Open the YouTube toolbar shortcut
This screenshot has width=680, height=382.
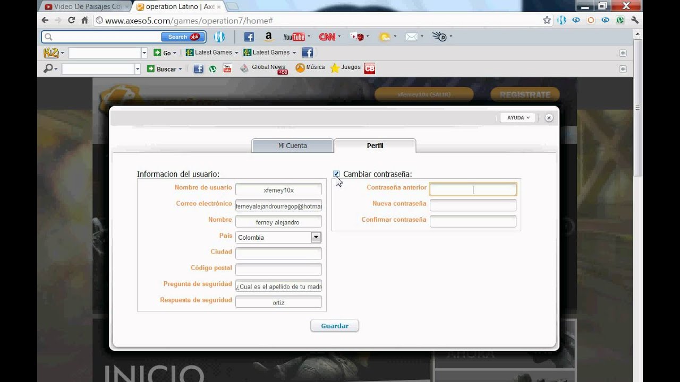tap(294, 37)
